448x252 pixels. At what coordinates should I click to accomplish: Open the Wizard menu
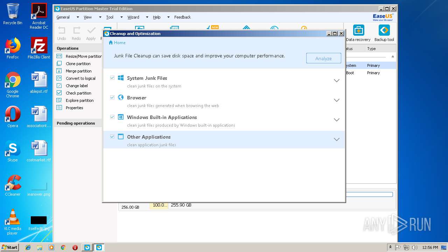(133, 17)
